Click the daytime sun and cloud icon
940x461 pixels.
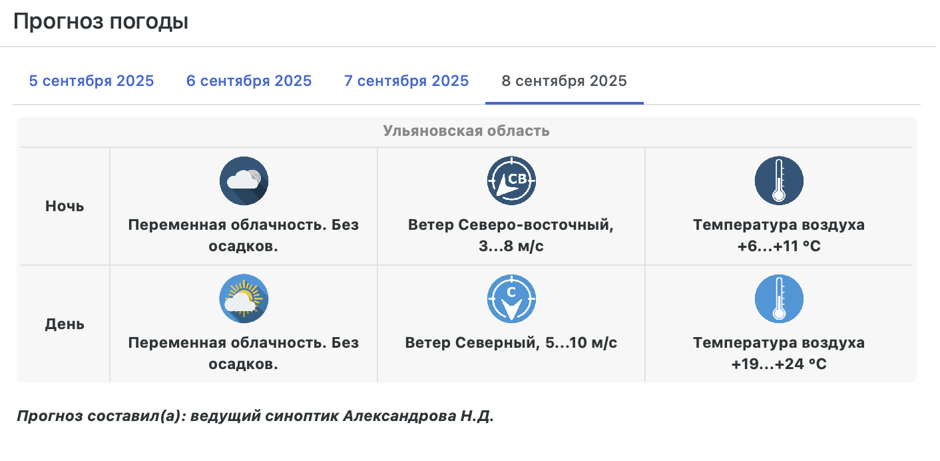(x=244, y=299)
